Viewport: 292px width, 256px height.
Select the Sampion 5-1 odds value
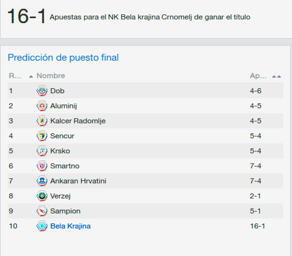point(255,211)
